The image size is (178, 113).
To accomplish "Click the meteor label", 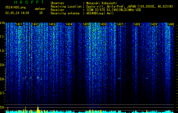I will [x=40, y=9].
